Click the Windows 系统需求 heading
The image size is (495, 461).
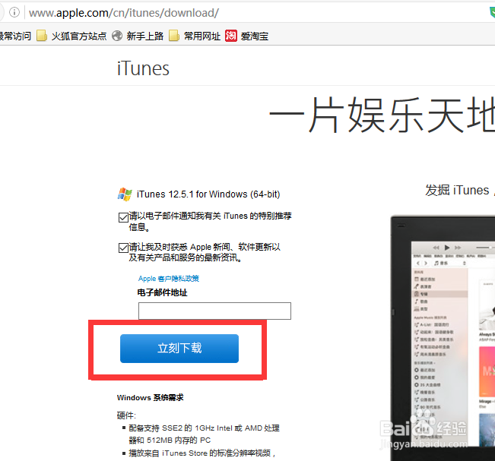[151, 397]
